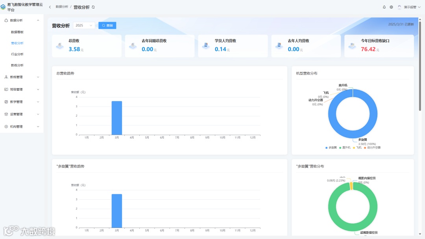Click the 今年目标营收缺口 card icon
Screen dimensions: 425x239
352,46
